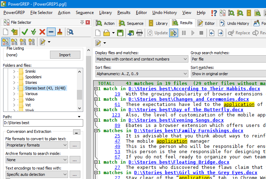This screenshot has width=266, height=179.
Task: Click the Update results button
Action: [157, 33]
